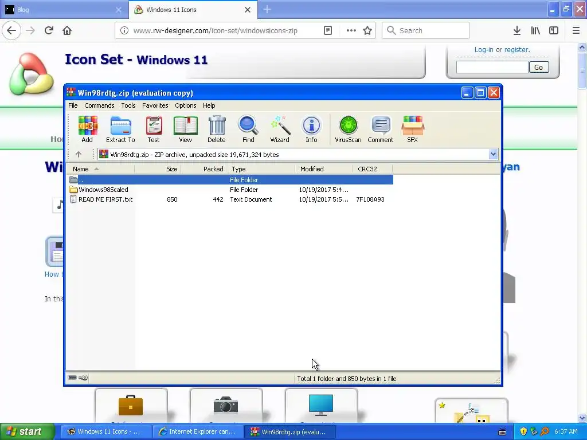The image size is (587, 440).
Task: Open page actions three-dots menu
Action: (351, 31)
